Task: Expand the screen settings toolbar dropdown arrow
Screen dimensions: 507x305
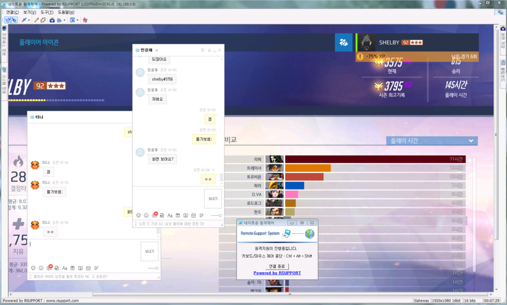Action: (77, 20)
